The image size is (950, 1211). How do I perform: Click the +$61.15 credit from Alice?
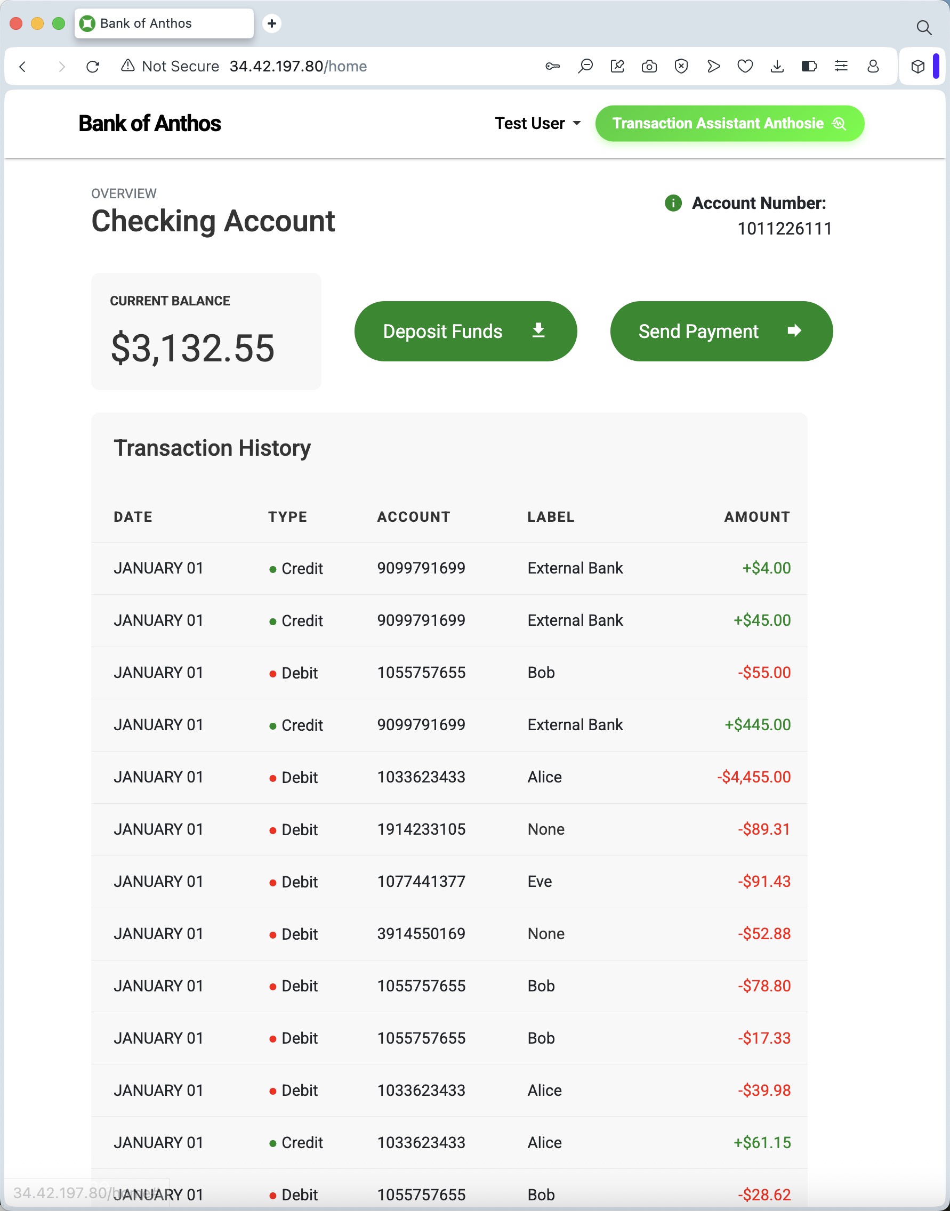pos(762,1143)
